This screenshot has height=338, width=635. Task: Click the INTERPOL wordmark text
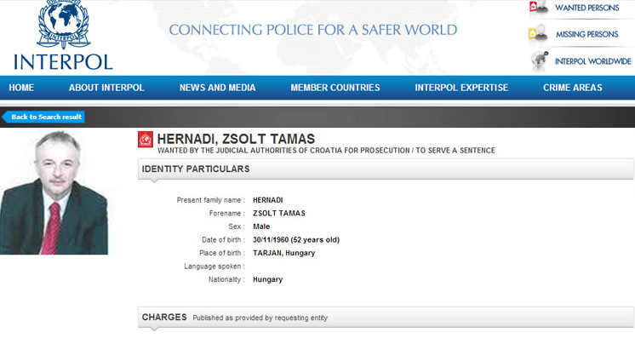63,61
